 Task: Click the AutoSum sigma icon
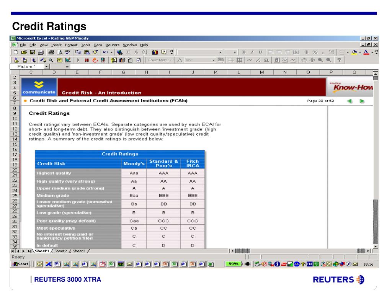[x=128, y=52]
